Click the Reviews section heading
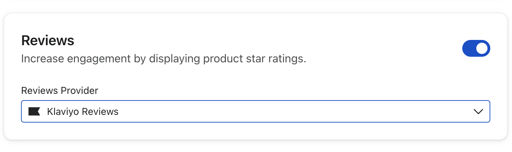Viewport: 512px width, 152px height. (x=48, y=41)
